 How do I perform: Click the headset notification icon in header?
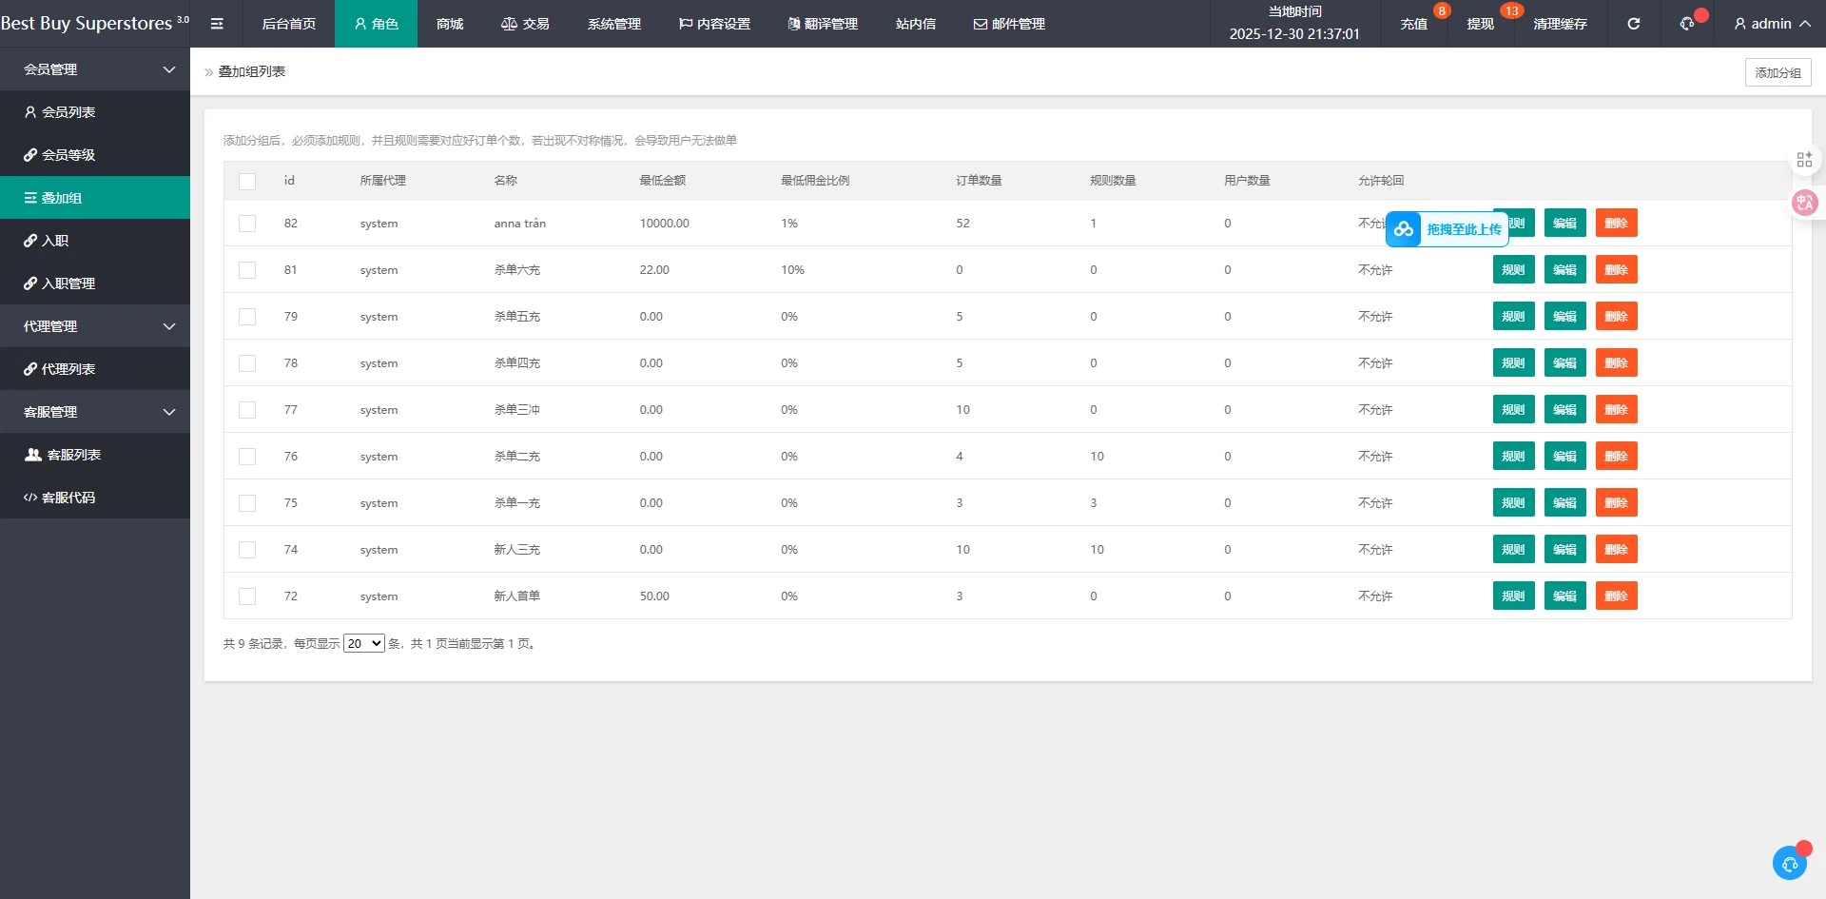coord(1687,24)
